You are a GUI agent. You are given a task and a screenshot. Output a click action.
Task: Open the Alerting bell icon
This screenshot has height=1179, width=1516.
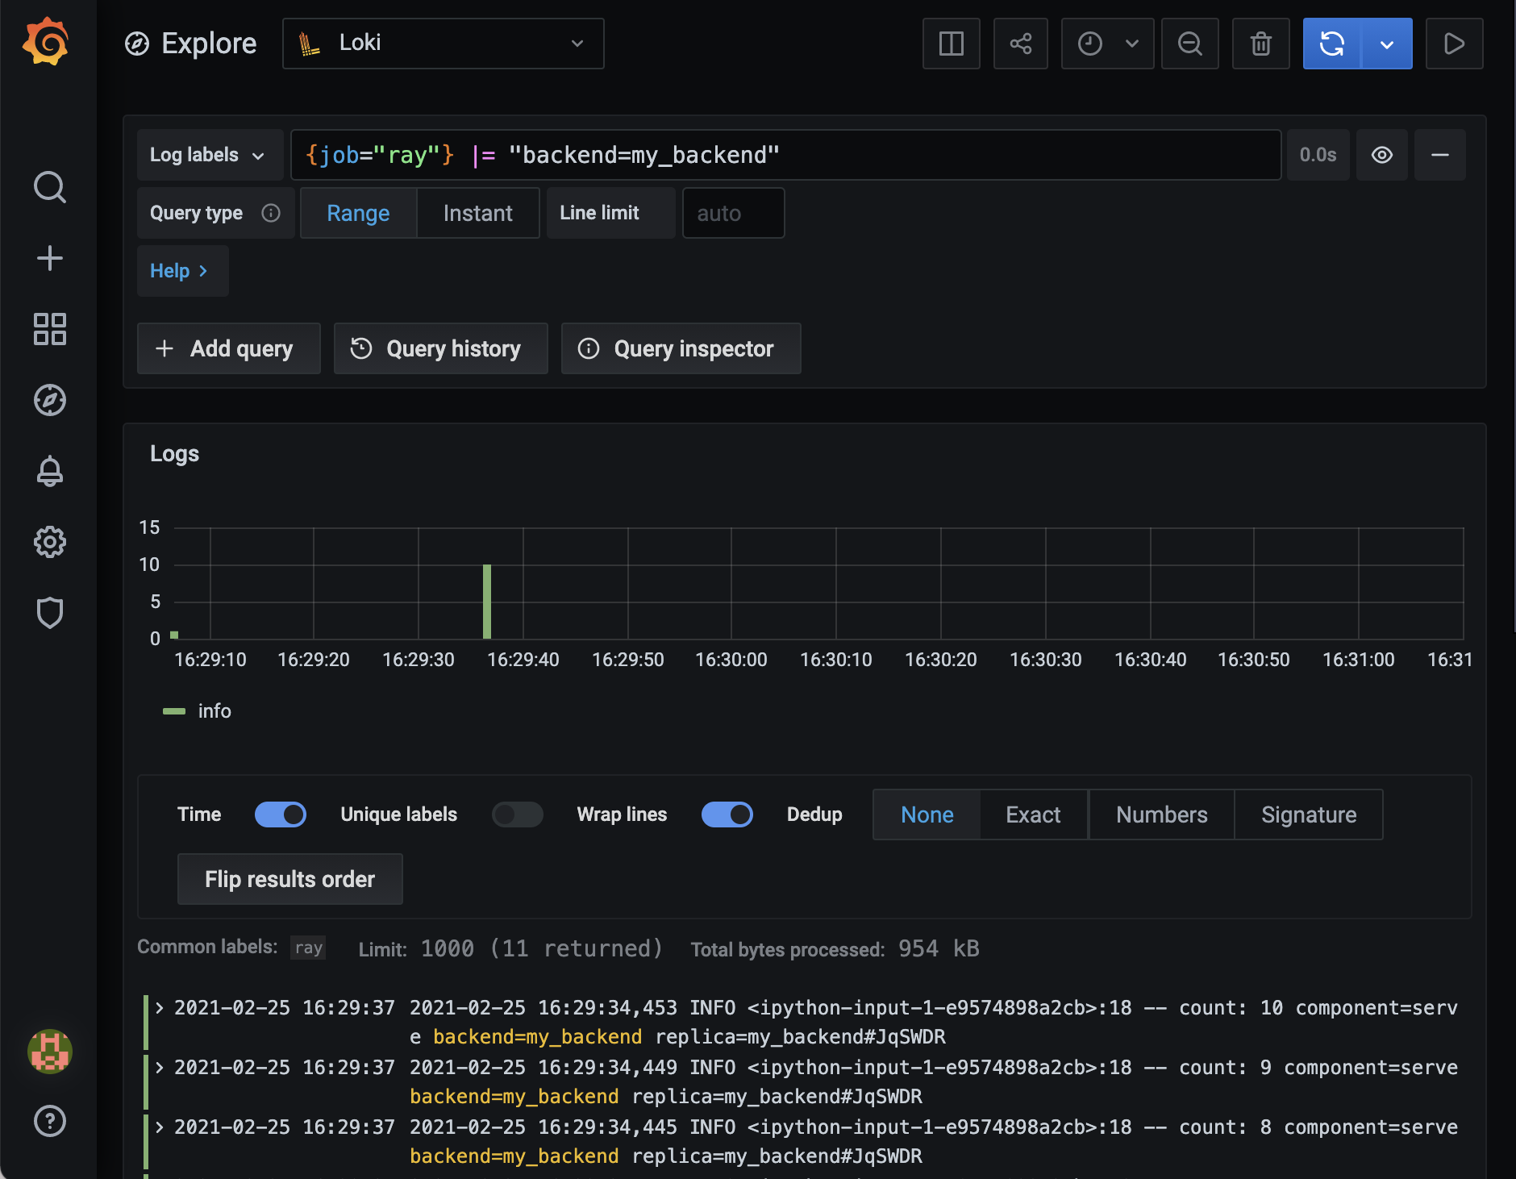coord(49,471)
